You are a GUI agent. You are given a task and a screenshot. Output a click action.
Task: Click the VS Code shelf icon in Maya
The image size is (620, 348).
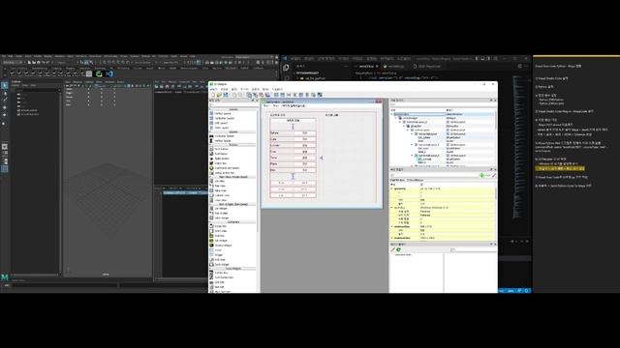click(109, 73)
